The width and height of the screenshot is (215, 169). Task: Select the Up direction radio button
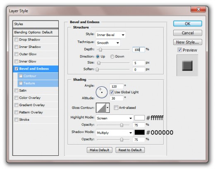pyautogui.click(x=98, y=57)
